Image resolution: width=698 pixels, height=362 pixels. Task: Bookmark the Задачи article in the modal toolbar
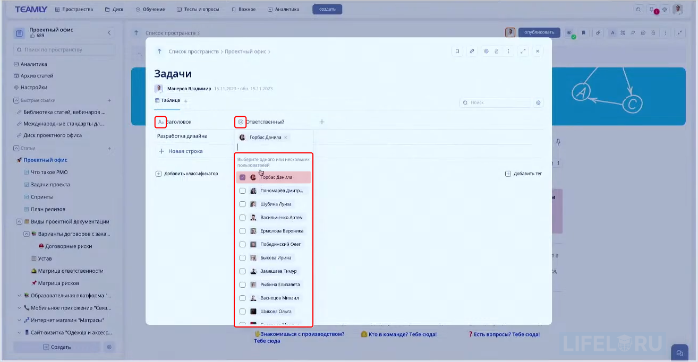click(458, 51)
